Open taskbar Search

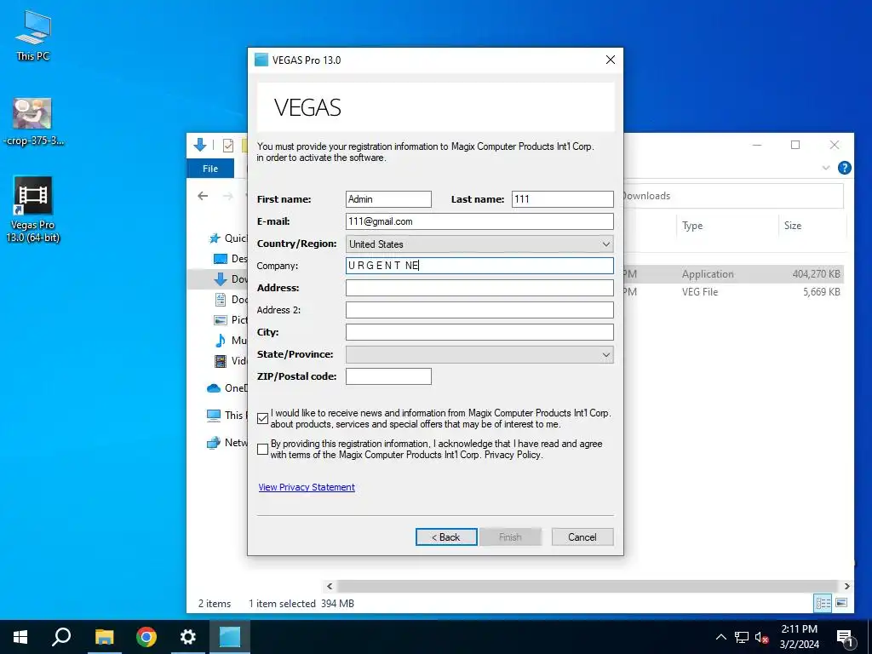tap(61, 637)
